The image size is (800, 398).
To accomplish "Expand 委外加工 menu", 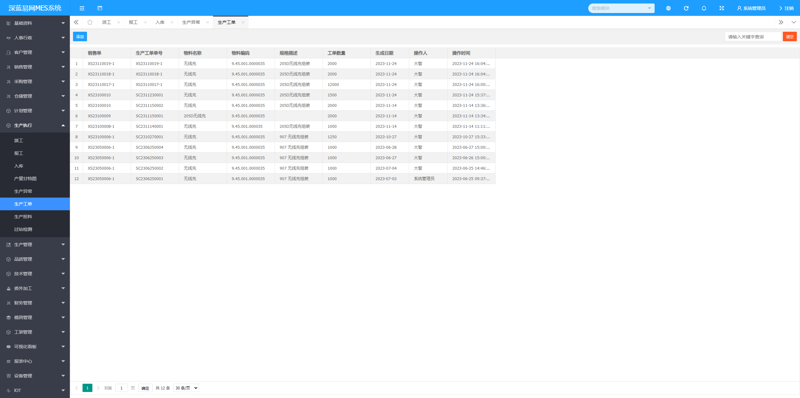I will 35,288.
